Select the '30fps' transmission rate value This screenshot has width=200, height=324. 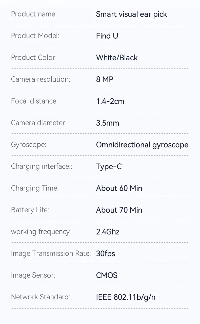[x=106, y=253]
